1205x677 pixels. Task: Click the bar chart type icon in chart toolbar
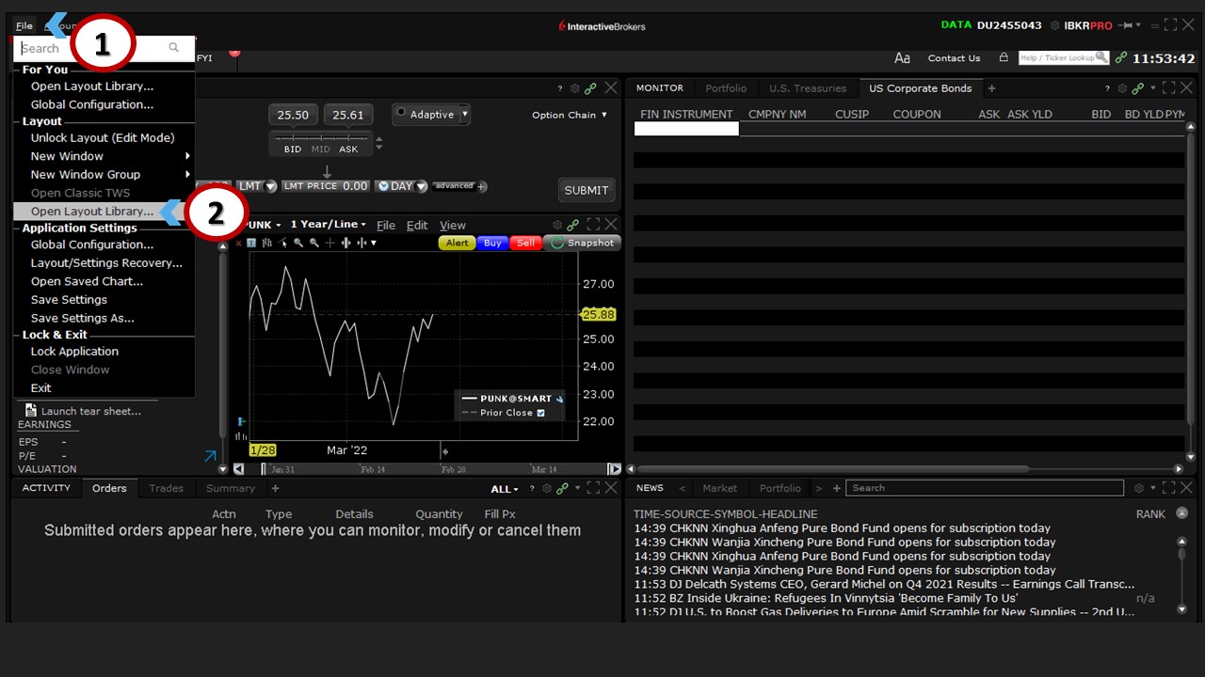pos(268,243)
